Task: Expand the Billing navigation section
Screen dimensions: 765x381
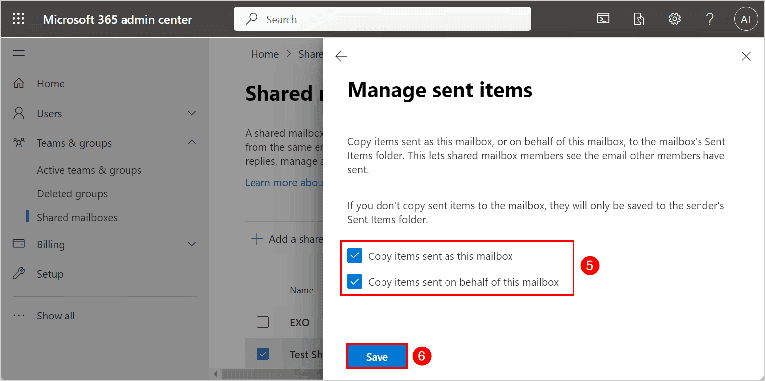Action: click(191, 244)
